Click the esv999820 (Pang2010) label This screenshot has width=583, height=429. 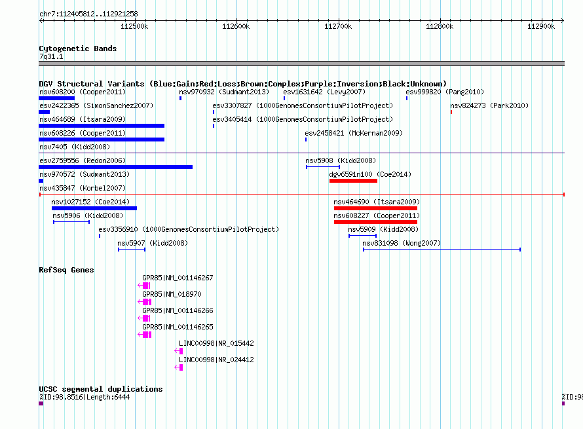point(445,92)
